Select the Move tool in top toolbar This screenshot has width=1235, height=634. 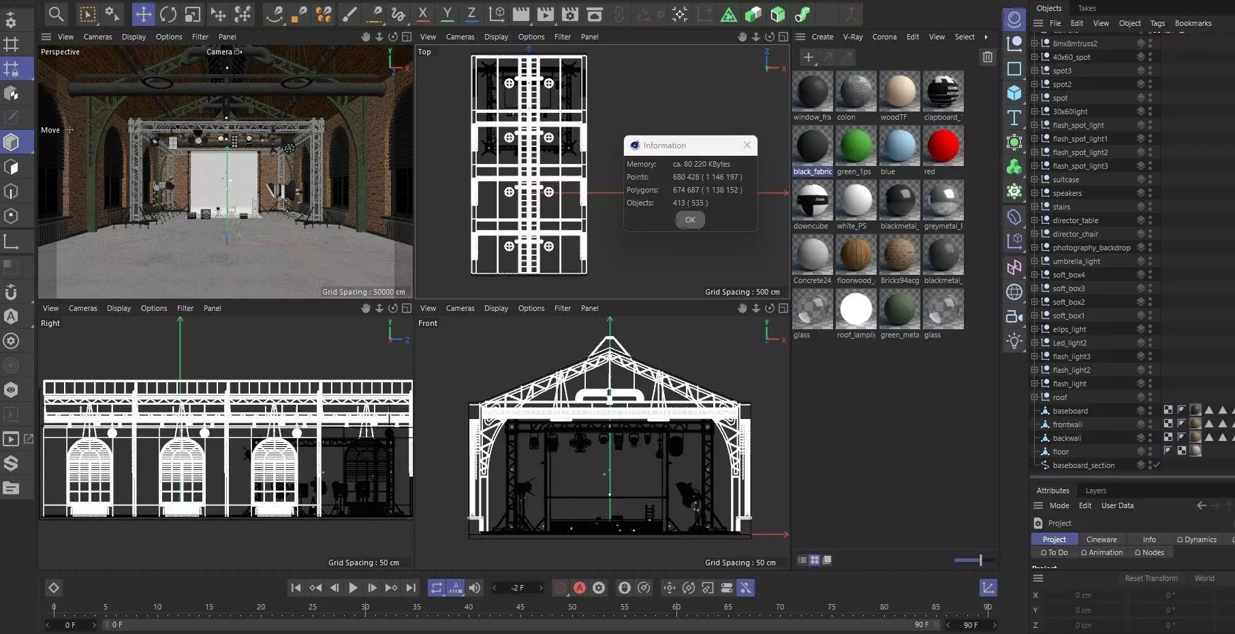[x=143, y=14]
